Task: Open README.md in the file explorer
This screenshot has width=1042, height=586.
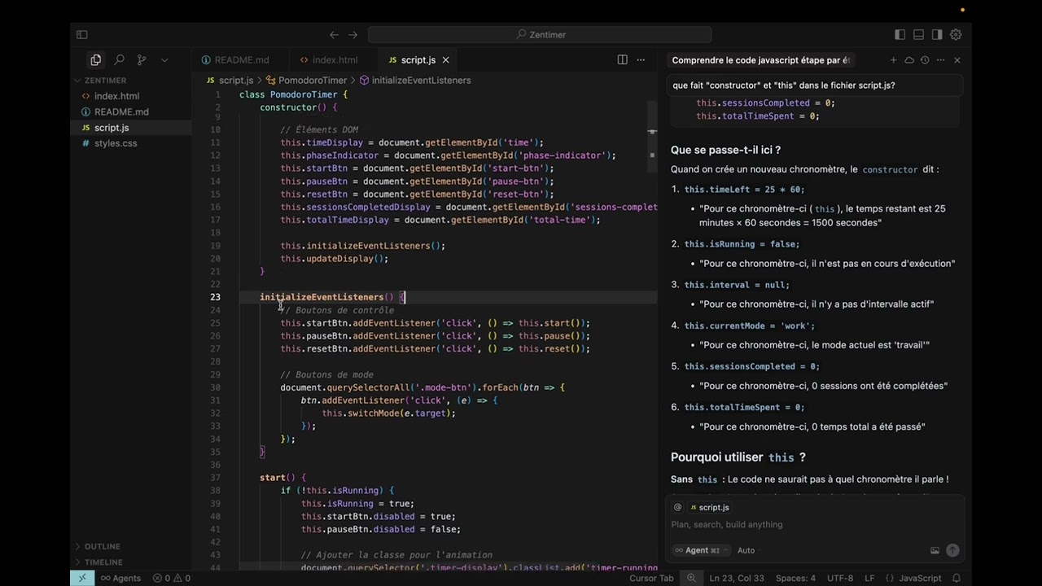Action: (x=121, y=112)
